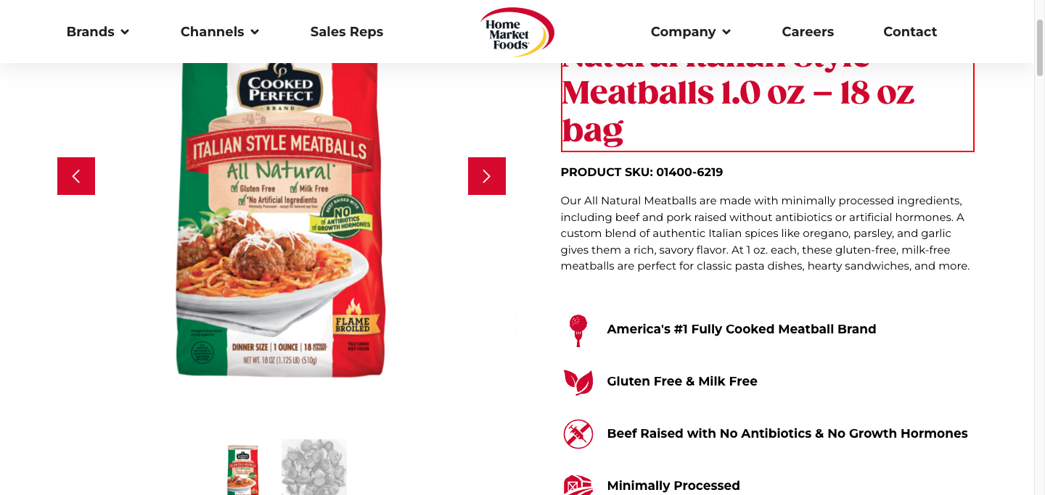
Task: Open the Channels dropdown chevron
Action: [x=255, y=32]
